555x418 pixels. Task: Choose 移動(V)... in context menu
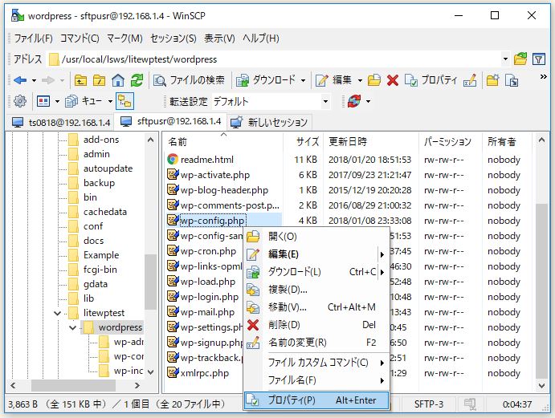pyautogui.click(x=316, y=307)
